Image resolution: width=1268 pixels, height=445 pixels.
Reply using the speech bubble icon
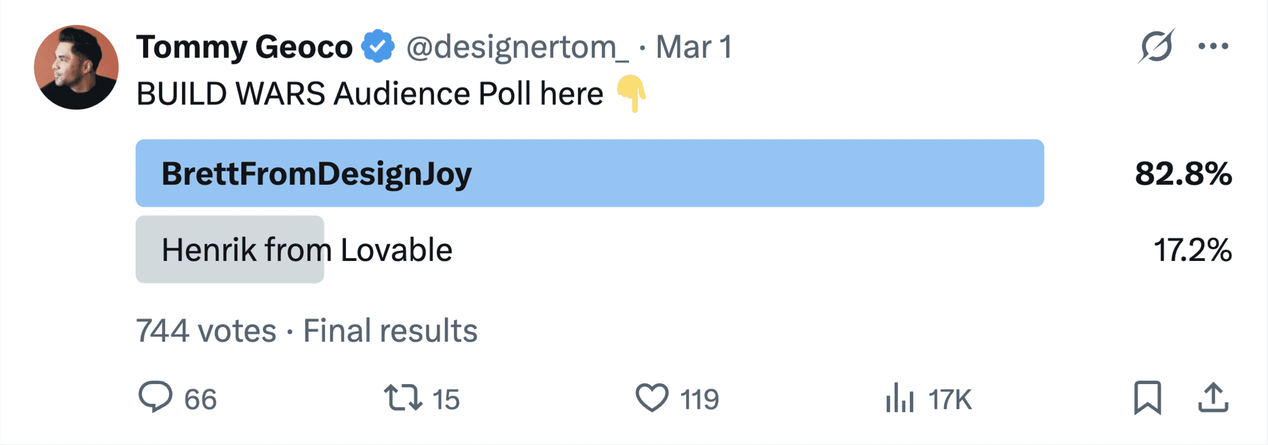155,397
